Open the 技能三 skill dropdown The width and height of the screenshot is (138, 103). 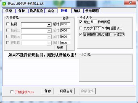click(x=49, y=37)
